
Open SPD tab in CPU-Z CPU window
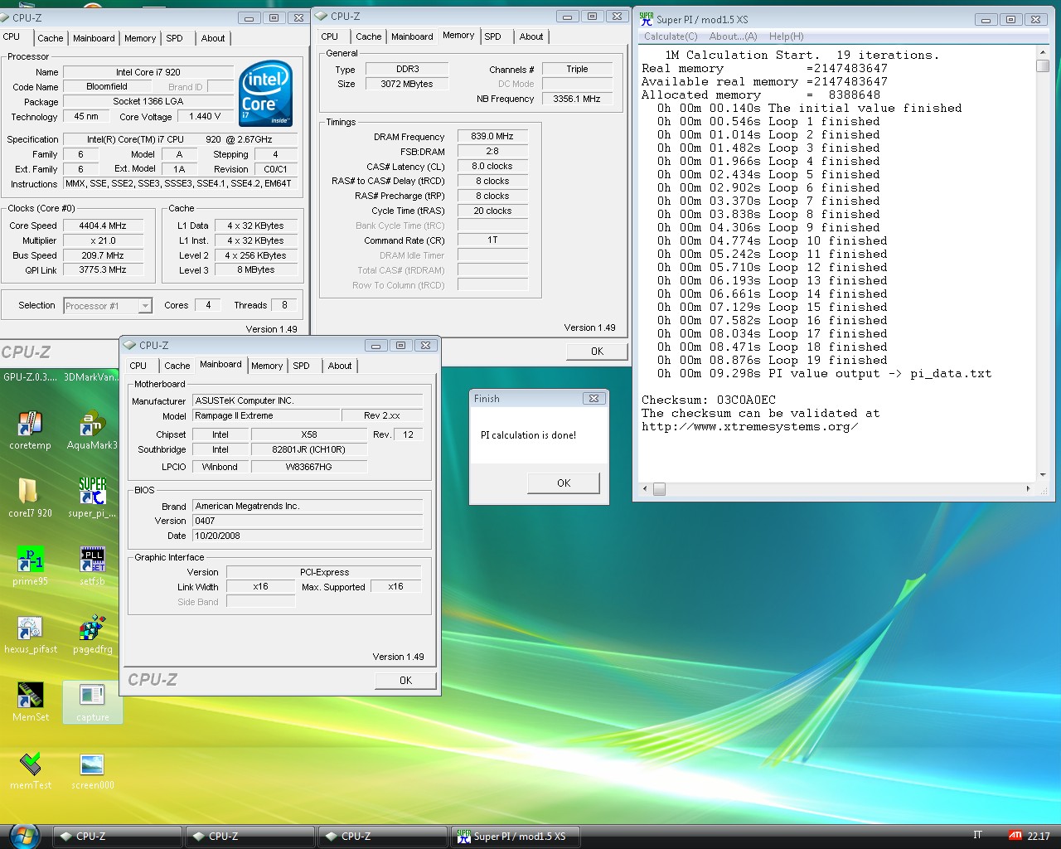coord(174,38)
